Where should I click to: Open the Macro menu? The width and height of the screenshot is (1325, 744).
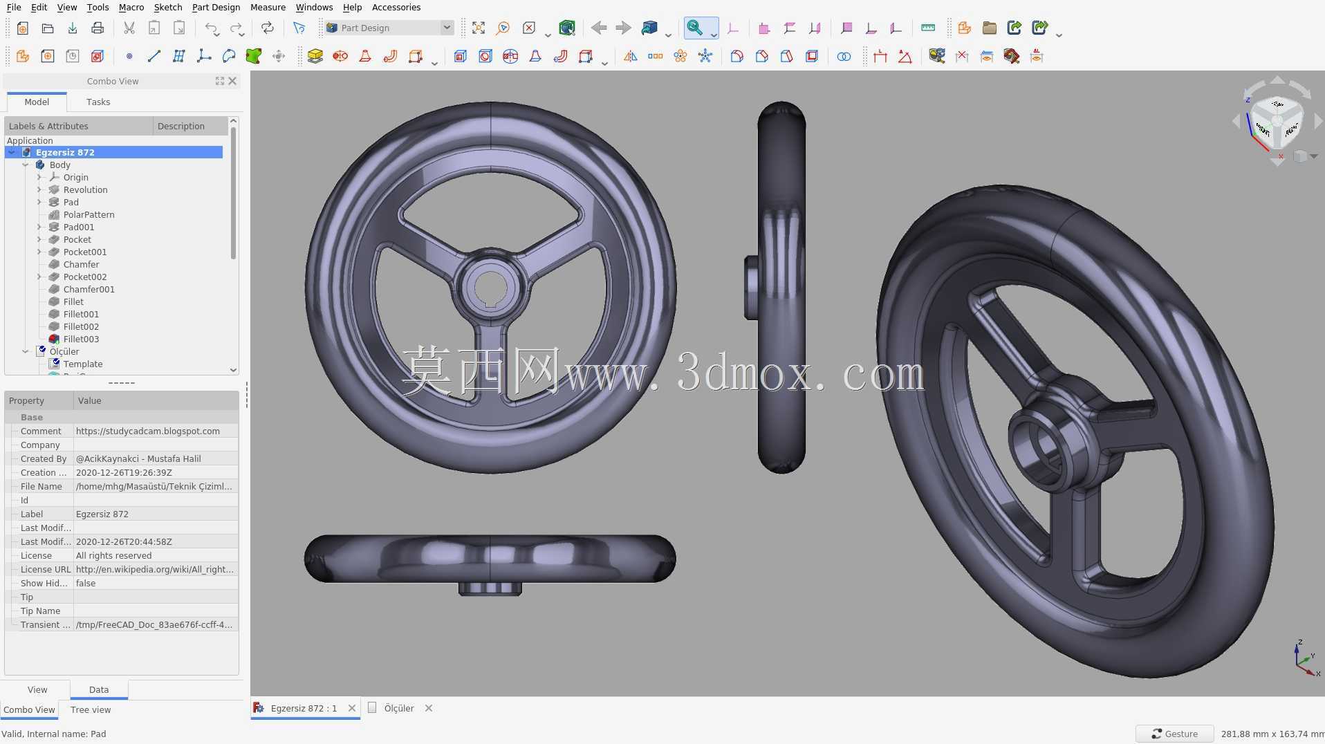[x=131, y=7]
